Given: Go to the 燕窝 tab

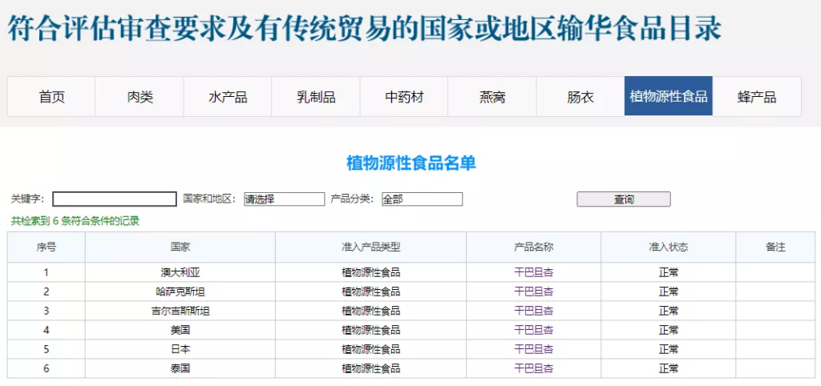Looking at the screenshot, I should tap(492, 97).
